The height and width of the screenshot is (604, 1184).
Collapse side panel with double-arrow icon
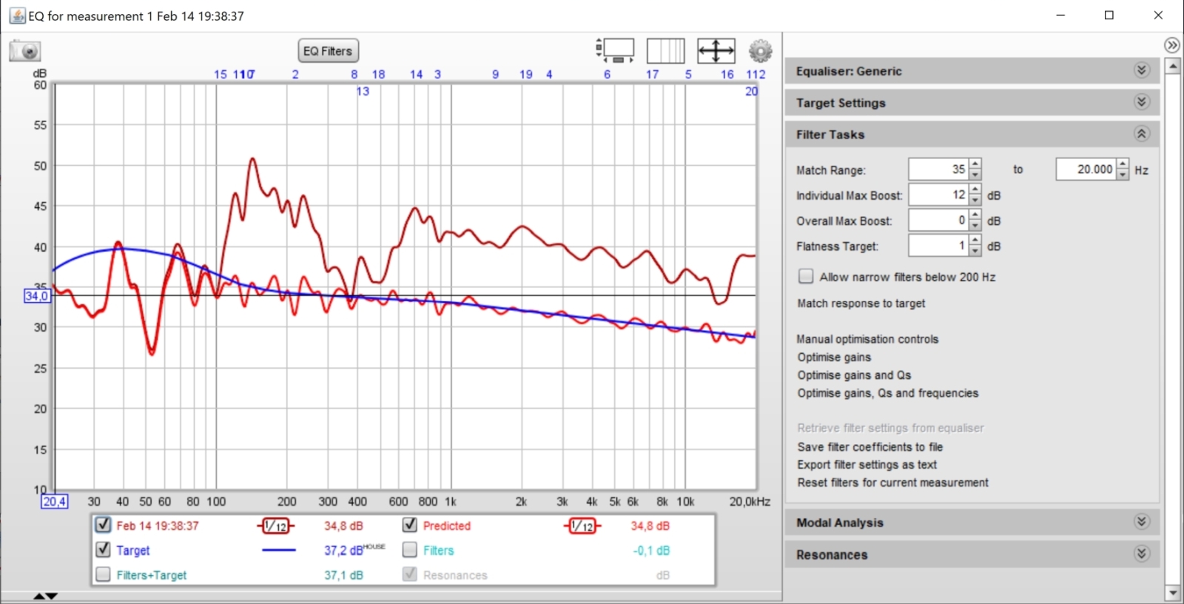[1171, 45]
